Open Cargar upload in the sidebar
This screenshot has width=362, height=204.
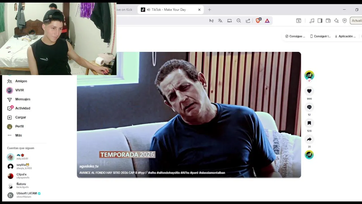pyautogui.click(x=20, y=117)
